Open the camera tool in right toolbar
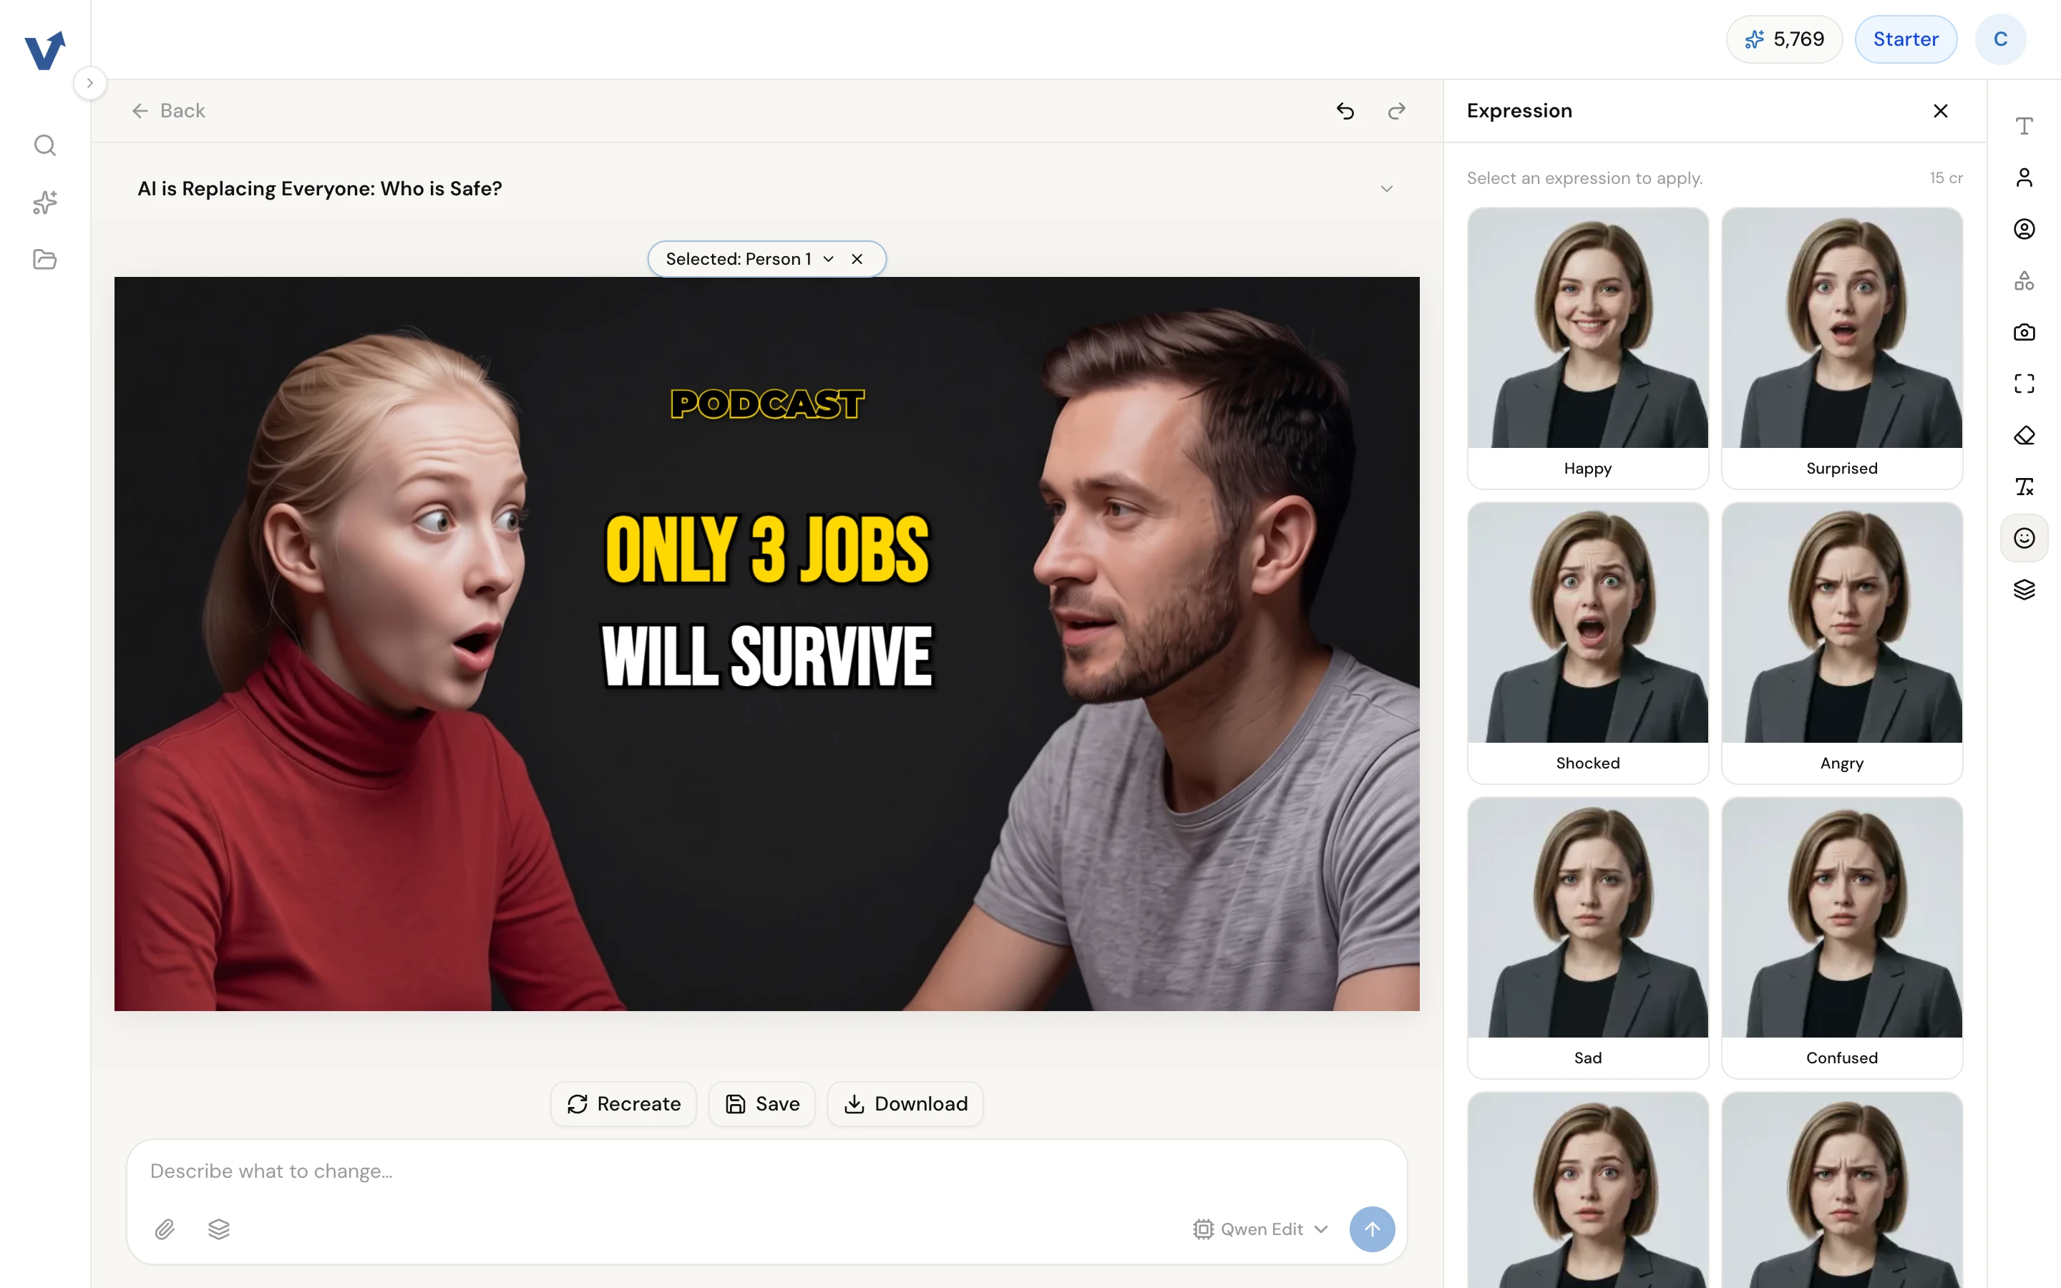 pyautogui.click(x=2025, y=332)
